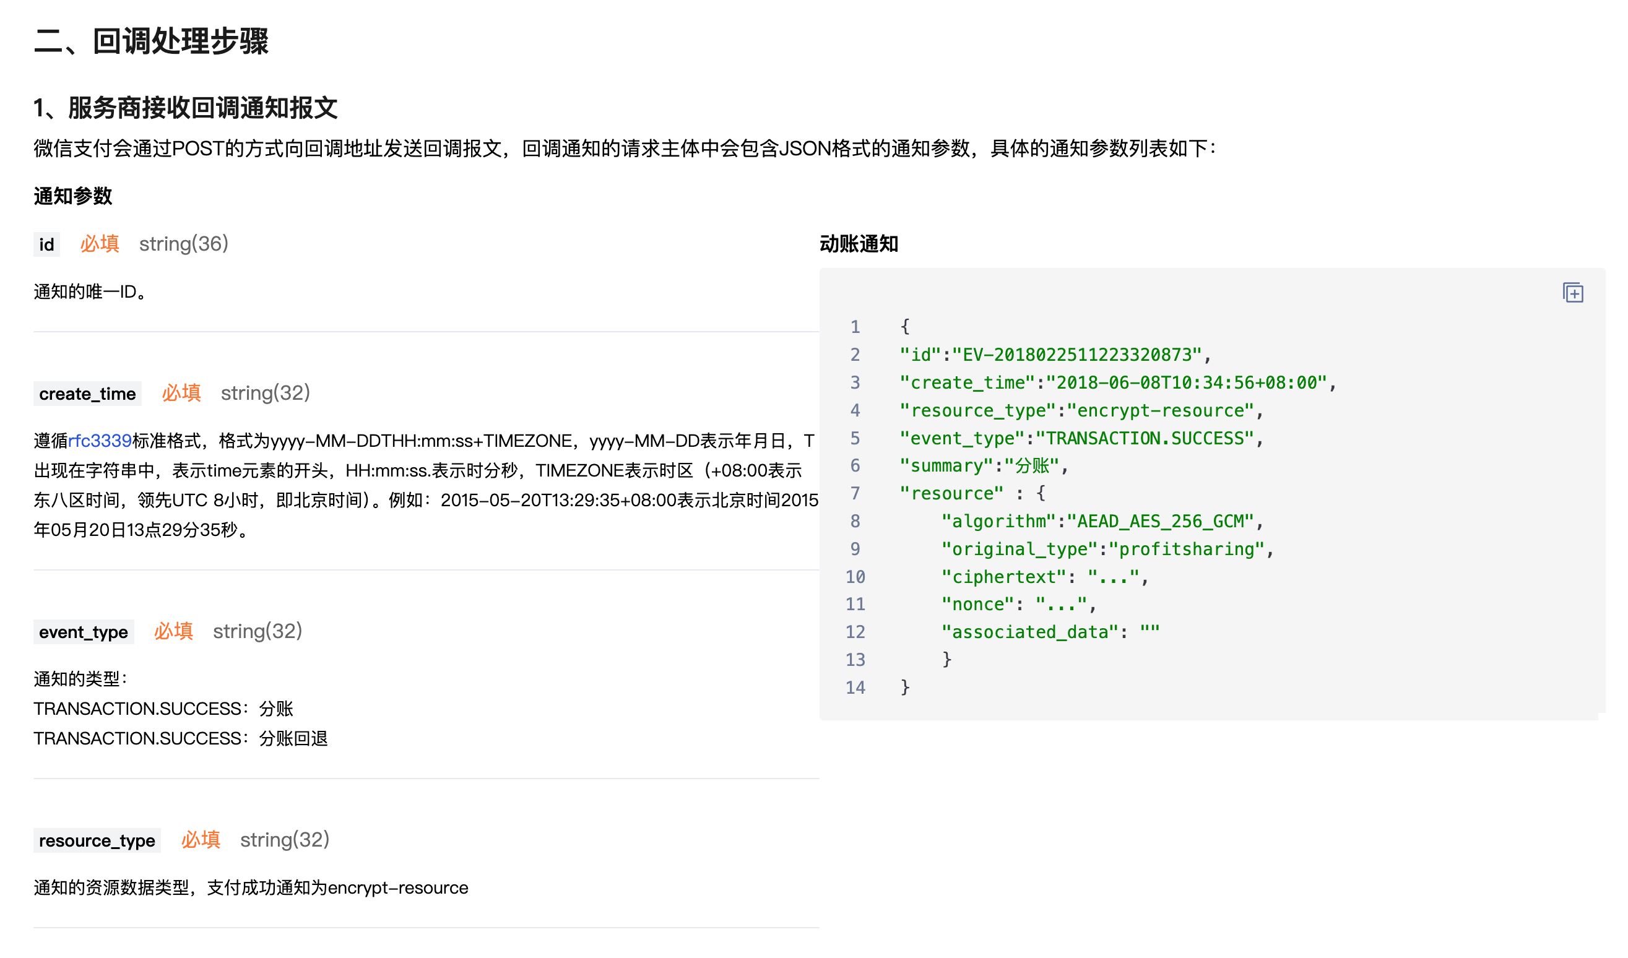Image resolution: width=1628 pixels, height=958 pixels.
Task: Click heading 1、服务商接收回调通知报文
Action: (x=186, y=108)
